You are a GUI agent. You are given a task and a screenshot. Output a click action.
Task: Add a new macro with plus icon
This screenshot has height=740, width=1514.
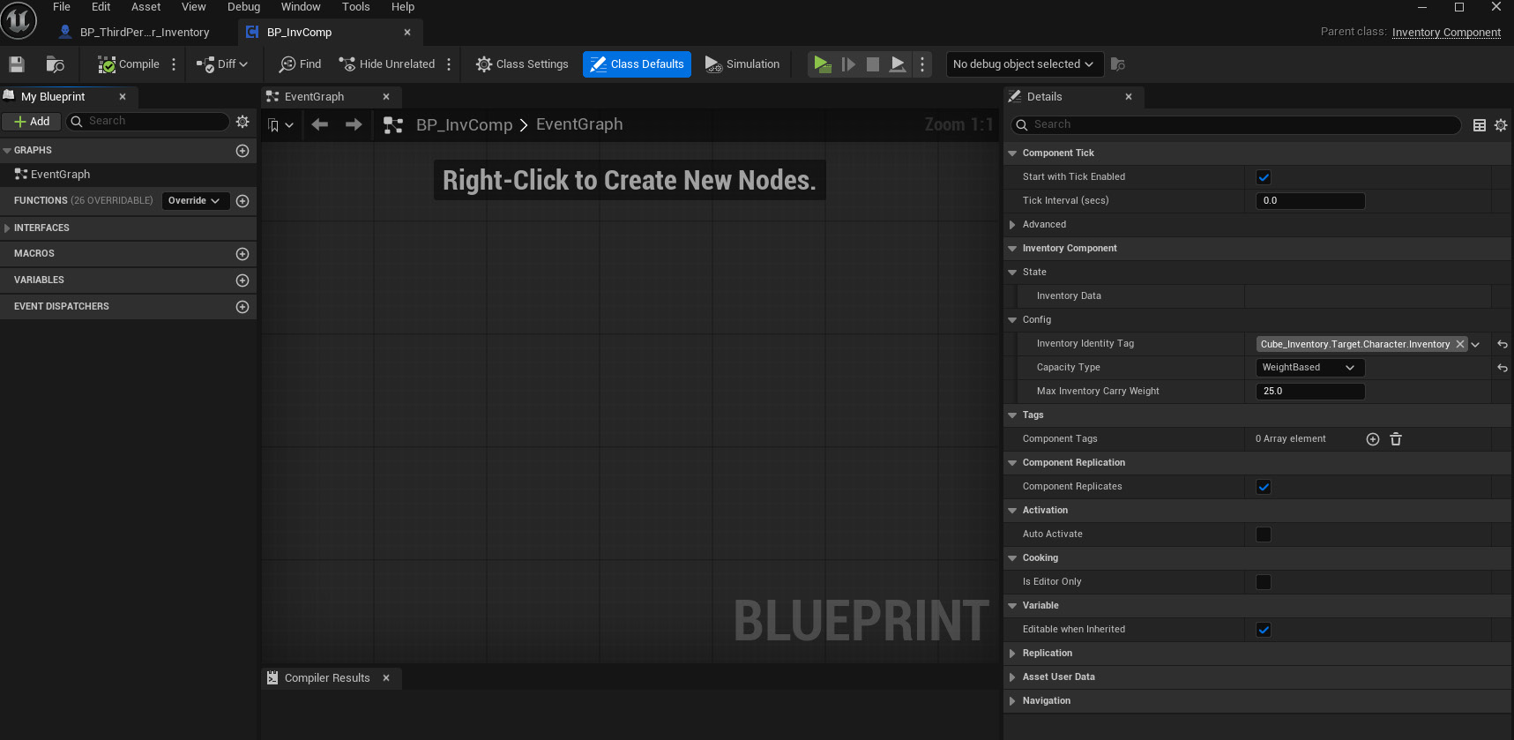242,254
